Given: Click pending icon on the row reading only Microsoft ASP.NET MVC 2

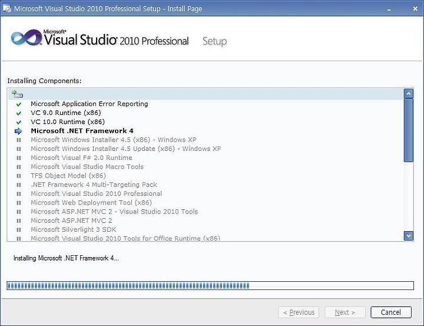Looking at the screenshot, I should [x=19, y=220].
